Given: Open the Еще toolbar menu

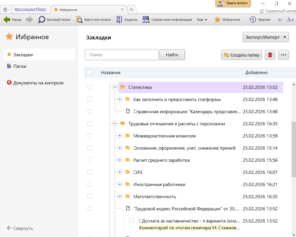Looking at the screenshot, I should click(x=202, y=20).
